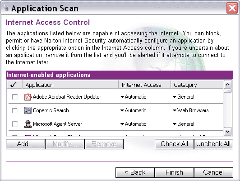Open the Web Browsers category dropdown
Viewport: 240px width, 181px height.
point(190,110)
